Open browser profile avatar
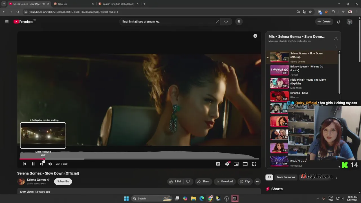Screen dimensions: 361x203 pos(350,12)
